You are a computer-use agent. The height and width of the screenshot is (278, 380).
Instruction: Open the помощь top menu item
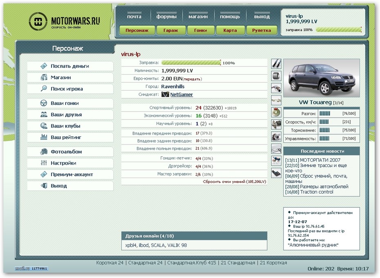pyautogui.click(x=230, y=16)
